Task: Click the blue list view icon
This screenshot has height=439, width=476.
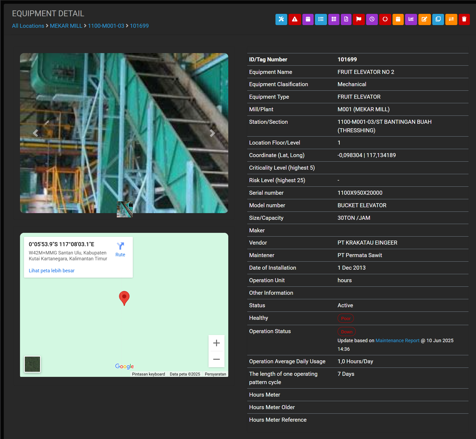Action: pyautogui.click(x=321, y=19)
